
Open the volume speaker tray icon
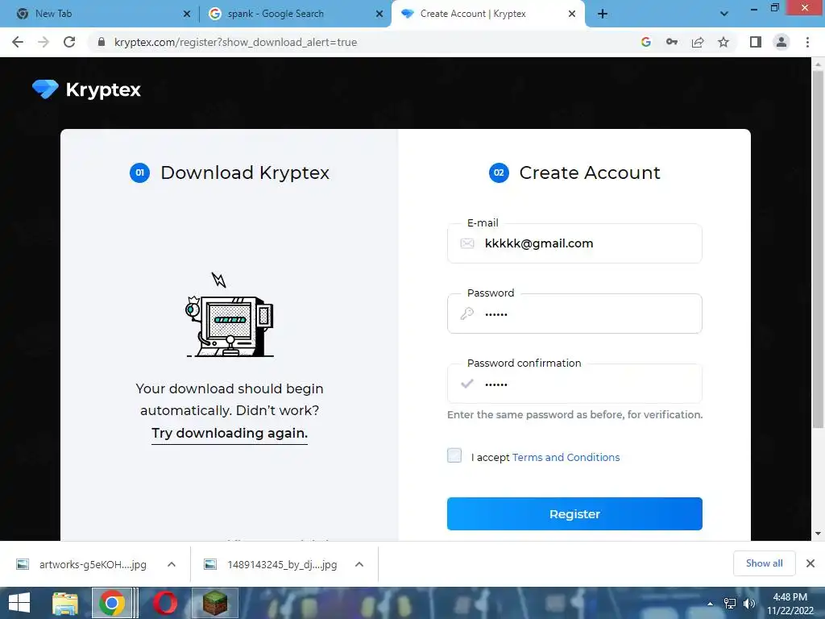[x=748, y=604]
